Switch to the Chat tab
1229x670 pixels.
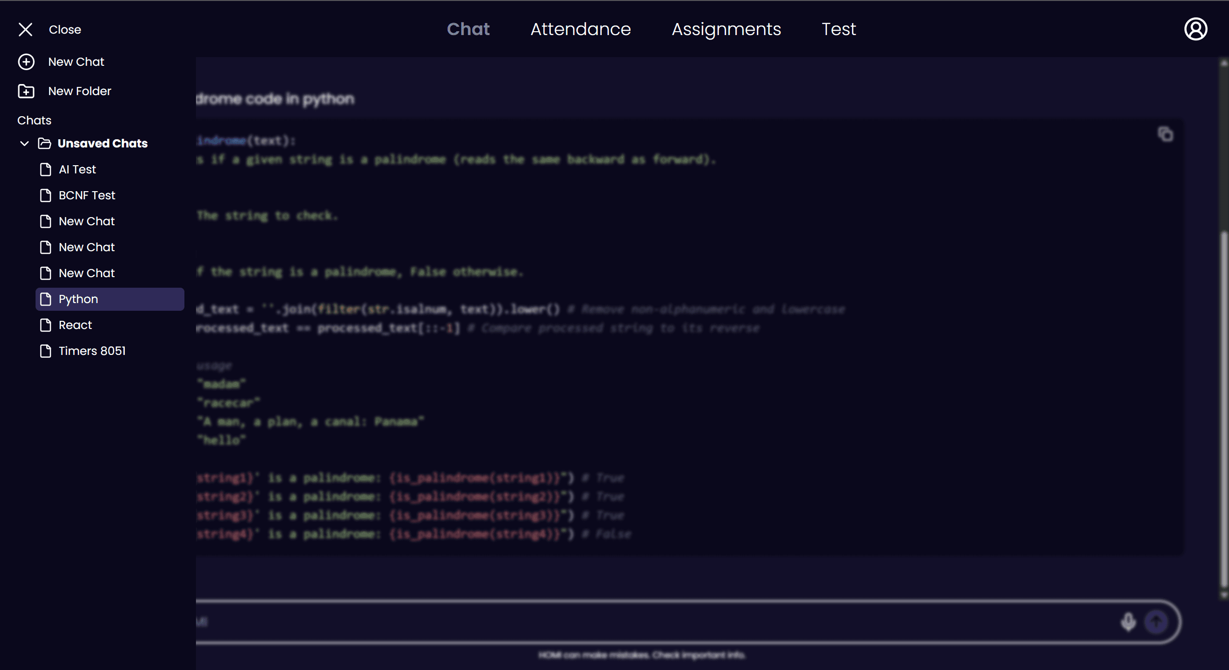[x=468, y=29]
